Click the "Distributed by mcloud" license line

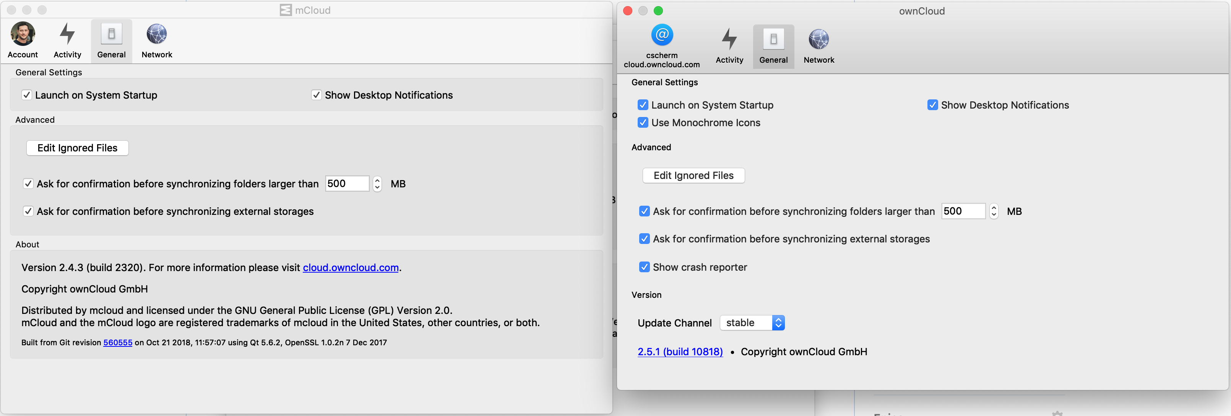coord(237,311)
